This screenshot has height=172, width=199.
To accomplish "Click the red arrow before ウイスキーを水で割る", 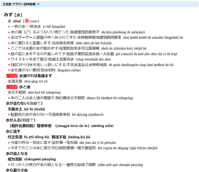I will 9,59.
